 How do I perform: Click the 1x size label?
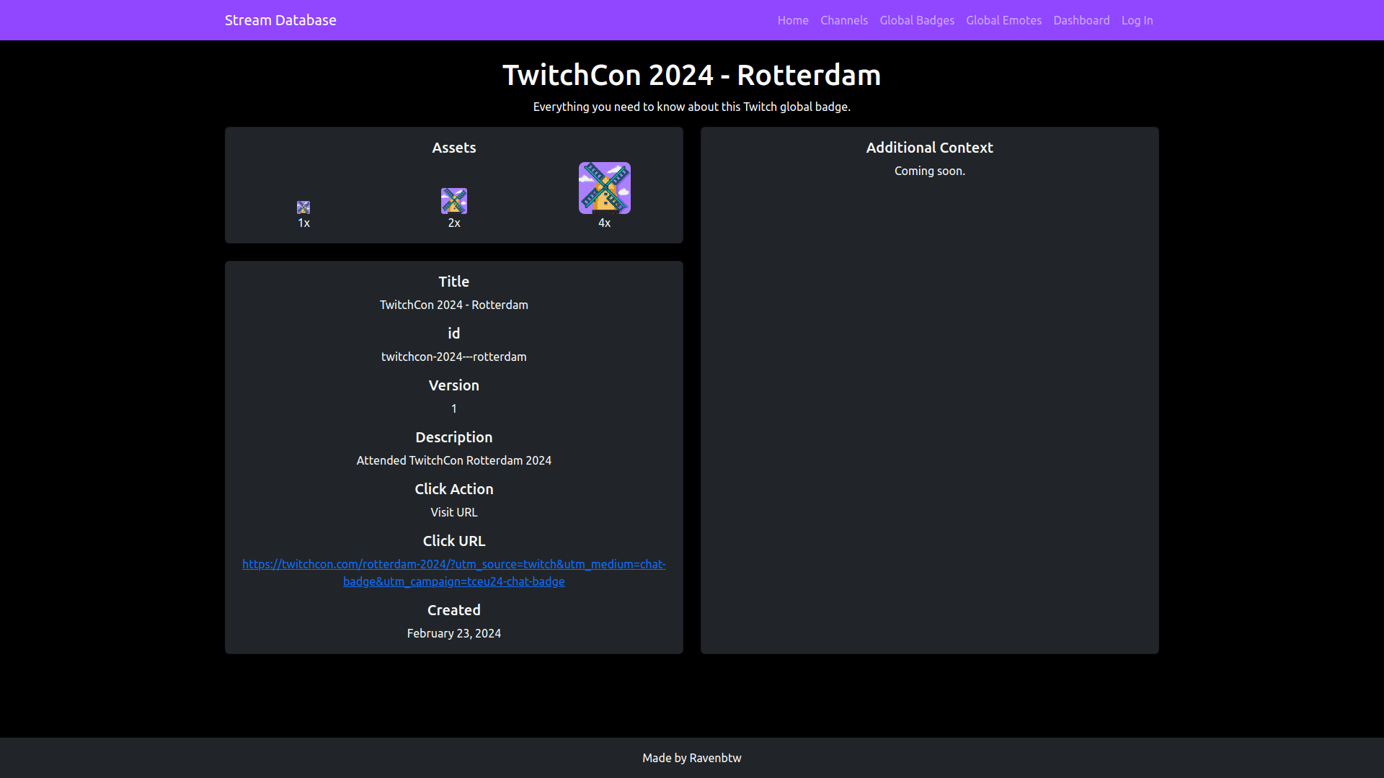pyautogui.click(x=303, y=223)
